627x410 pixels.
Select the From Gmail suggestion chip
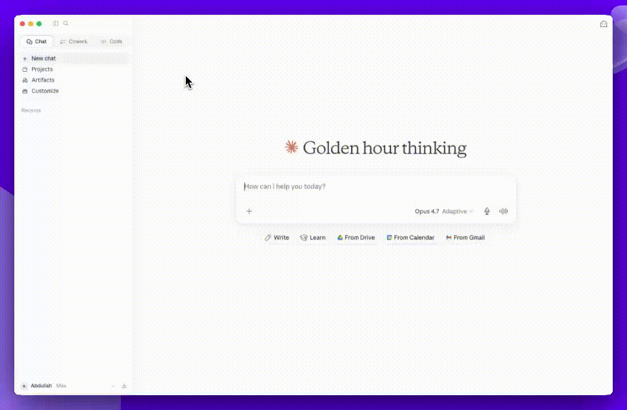[x=465, y=237]
